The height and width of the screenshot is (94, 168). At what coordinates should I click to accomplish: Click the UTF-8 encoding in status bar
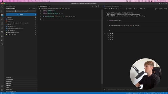141,93
